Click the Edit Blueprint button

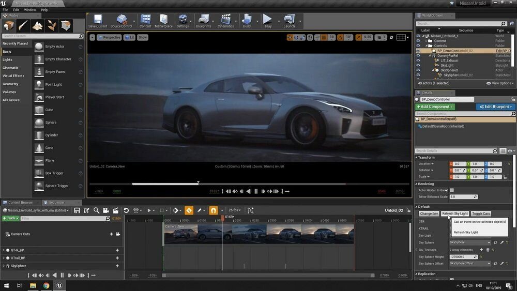click(495, 106)
